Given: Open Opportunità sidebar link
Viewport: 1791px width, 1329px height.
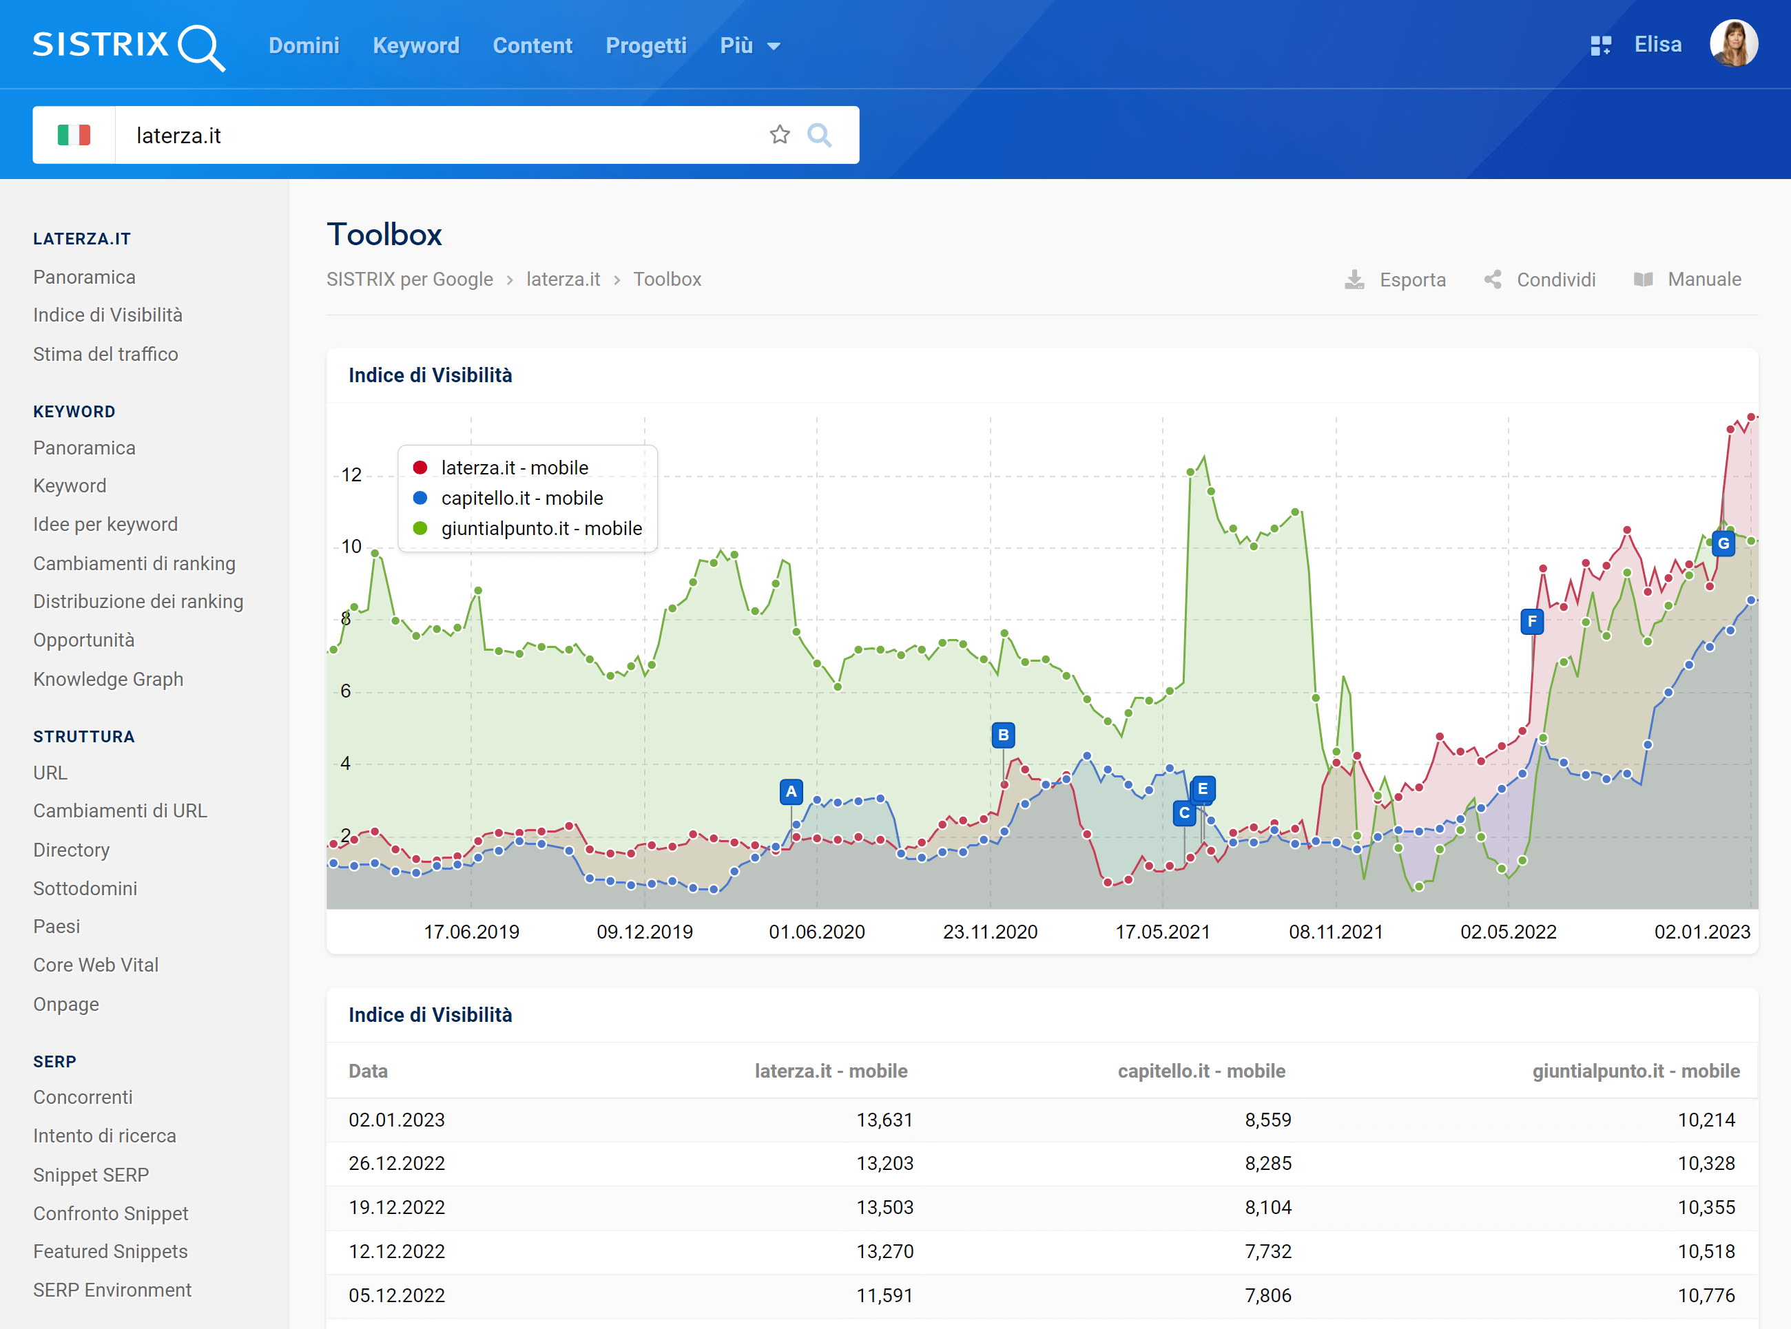Looking at the screenshot, I should (83, 640).
